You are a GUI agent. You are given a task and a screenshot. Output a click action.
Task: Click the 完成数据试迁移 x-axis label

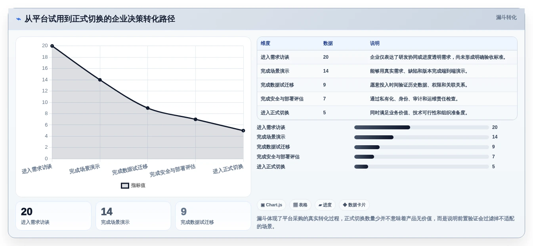[130, 169]
